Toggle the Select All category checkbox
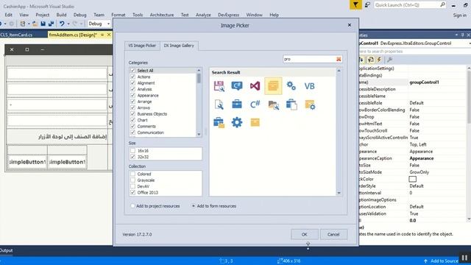This screenshot has height=265, width=471. 132,71
